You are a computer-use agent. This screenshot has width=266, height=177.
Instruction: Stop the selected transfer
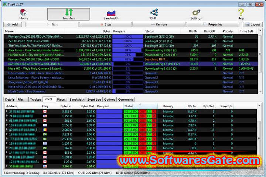[106, 25]
